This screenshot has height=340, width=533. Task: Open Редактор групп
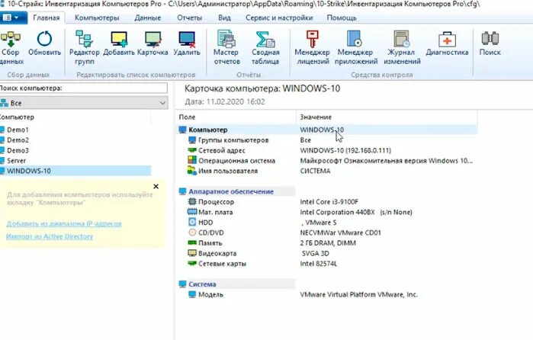pos(85,47)
